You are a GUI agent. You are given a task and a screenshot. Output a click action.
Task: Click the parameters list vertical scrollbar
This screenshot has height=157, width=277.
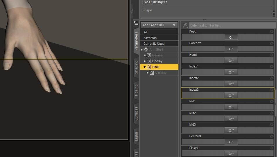pyautogui.click(x=276, y=103)
